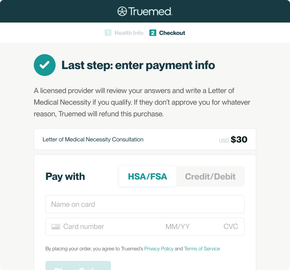Click the Truemed wordmark in header
290x270 pixels.
click(x=150, y=12)
